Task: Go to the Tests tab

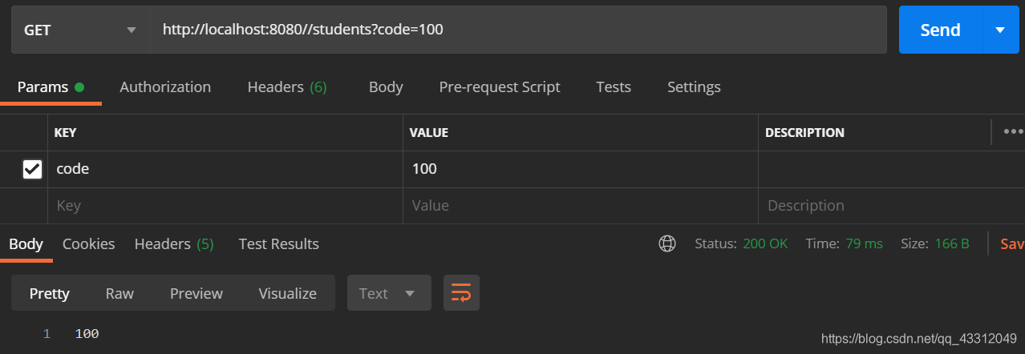Action: click(614, 87)
